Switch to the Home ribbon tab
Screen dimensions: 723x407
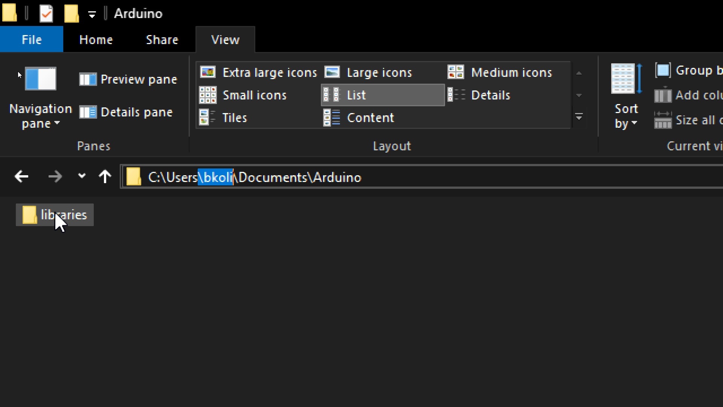(96, 40)
